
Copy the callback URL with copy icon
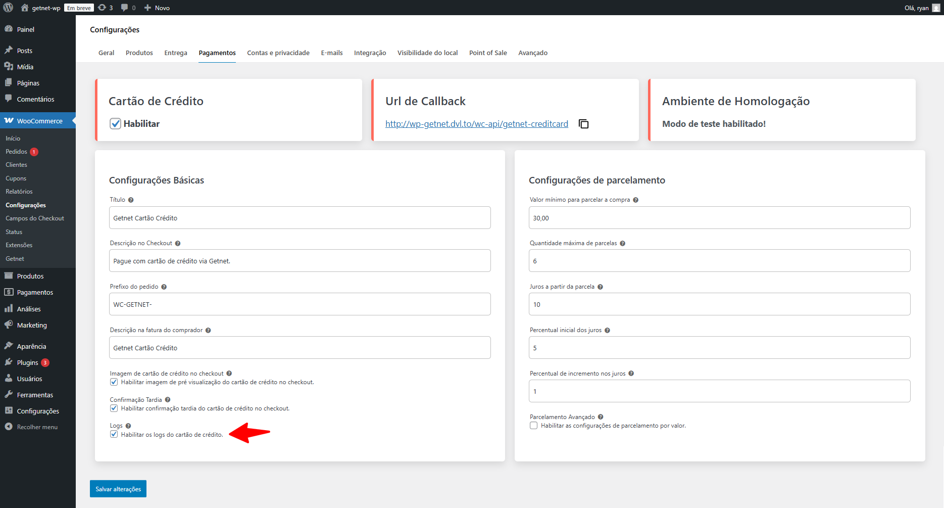[x=583, y=124]
